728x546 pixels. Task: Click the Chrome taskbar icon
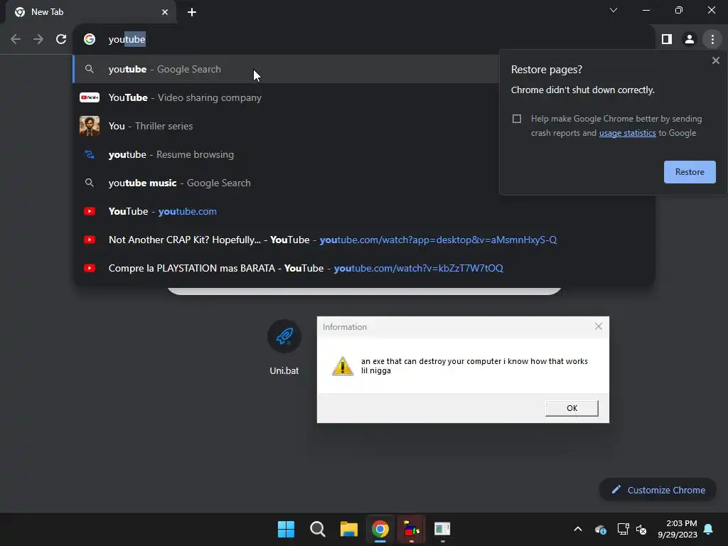[380, 529]
